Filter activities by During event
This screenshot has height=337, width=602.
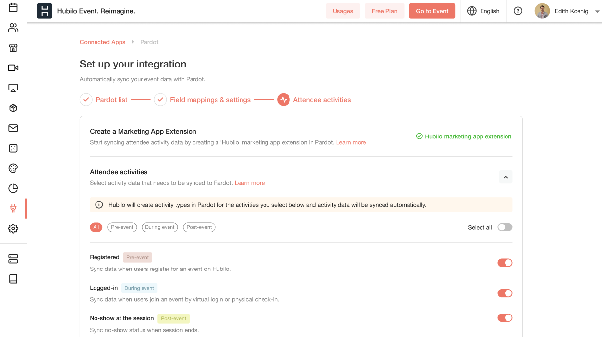pyautogui.click(x=160, y=227)
